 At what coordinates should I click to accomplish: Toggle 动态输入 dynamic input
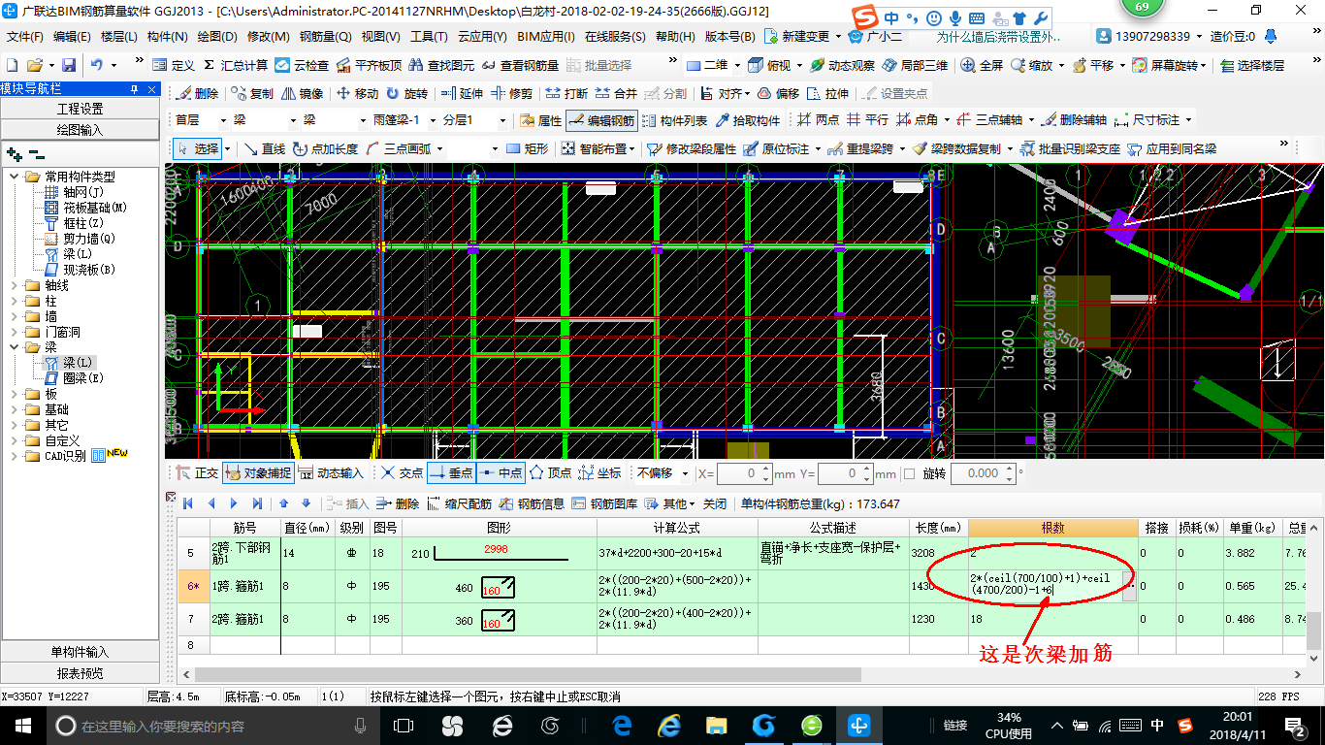[x=331, y=473]
